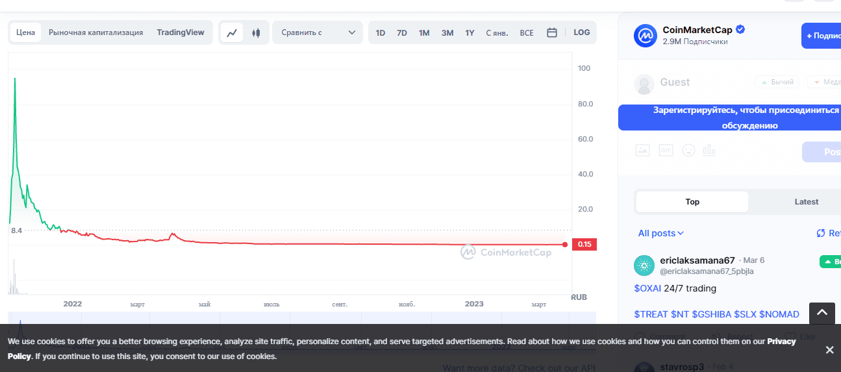Open the emoji picker icon
Screen dimensions: 841x372
click(688, 150)
